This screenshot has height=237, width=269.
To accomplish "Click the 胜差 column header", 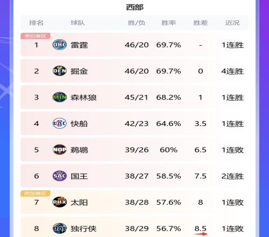I will click(201, 23).
